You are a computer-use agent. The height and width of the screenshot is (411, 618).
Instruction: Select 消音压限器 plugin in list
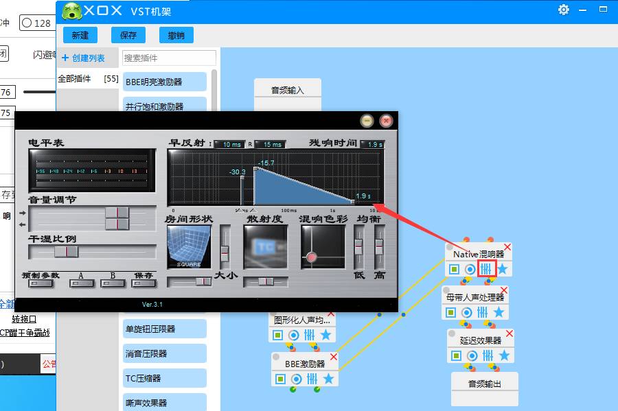[164, 353]
